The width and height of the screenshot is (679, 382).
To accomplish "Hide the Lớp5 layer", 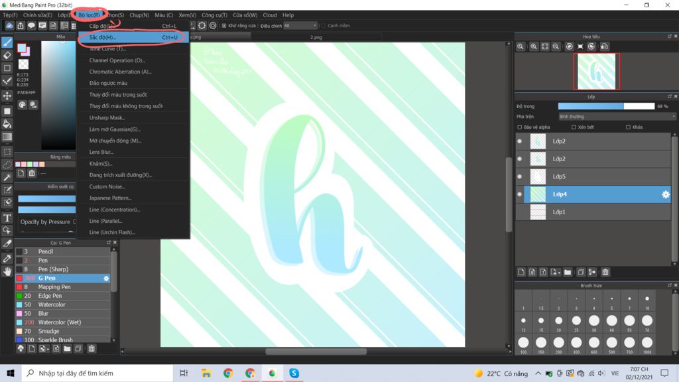I will click(520, 176).
